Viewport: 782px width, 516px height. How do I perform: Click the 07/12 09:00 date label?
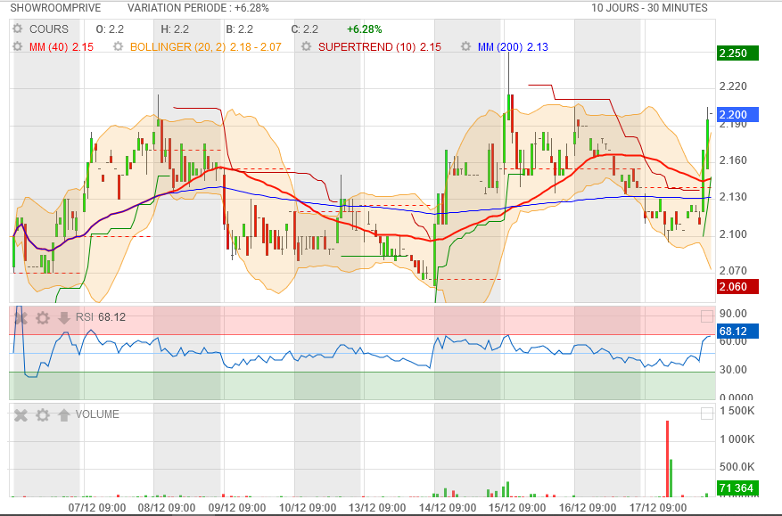[97, 508]
